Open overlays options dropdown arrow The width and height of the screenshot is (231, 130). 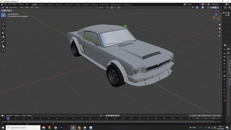[205, 8]
